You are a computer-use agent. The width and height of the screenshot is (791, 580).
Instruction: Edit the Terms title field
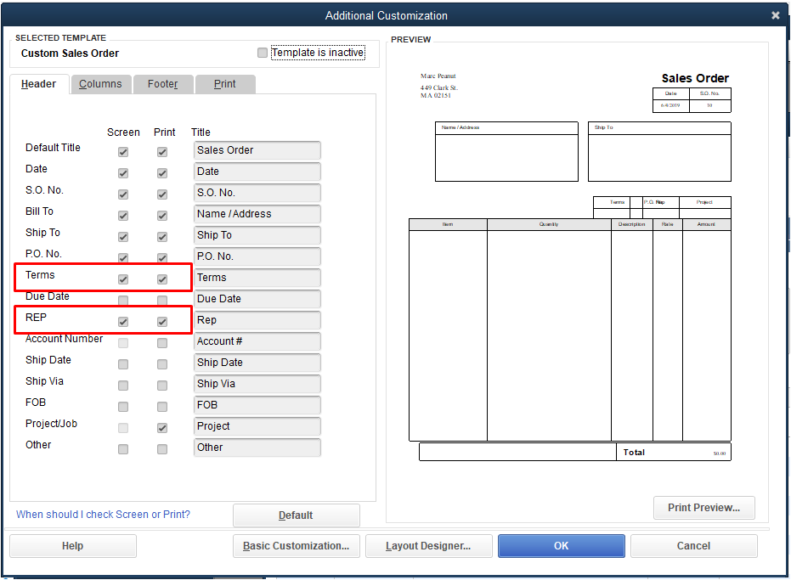(257, 278)
